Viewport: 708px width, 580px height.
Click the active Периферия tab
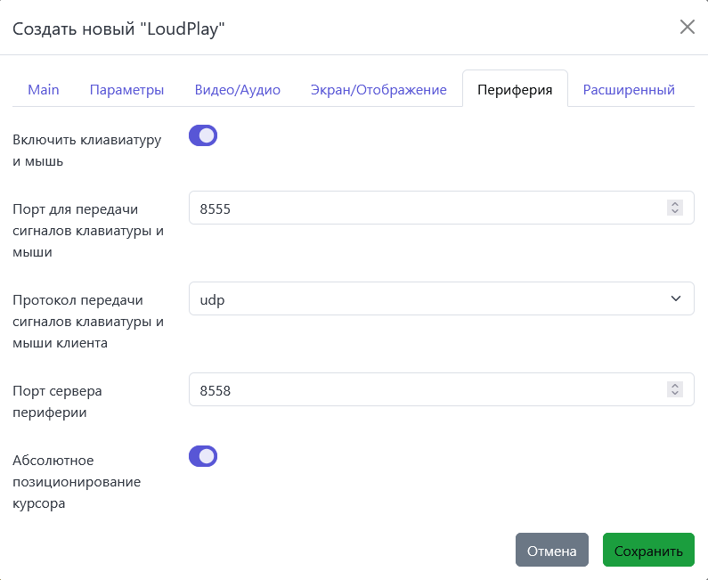point(515,90)
